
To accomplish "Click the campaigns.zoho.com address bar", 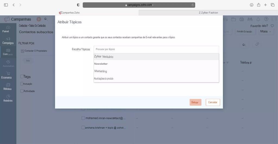I will [139, 5].
